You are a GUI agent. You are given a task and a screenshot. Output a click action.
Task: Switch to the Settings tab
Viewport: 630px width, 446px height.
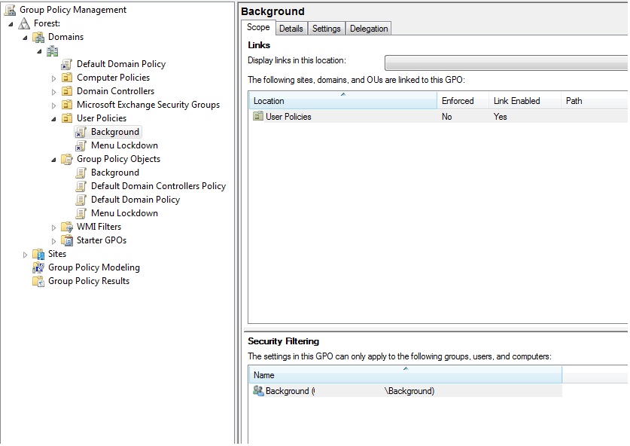(326, 28)
